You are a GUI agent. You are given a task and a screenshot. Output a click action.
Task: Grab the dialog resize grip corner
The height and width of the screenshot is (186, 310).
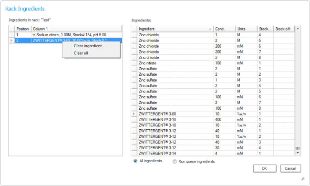coord(303,179)
